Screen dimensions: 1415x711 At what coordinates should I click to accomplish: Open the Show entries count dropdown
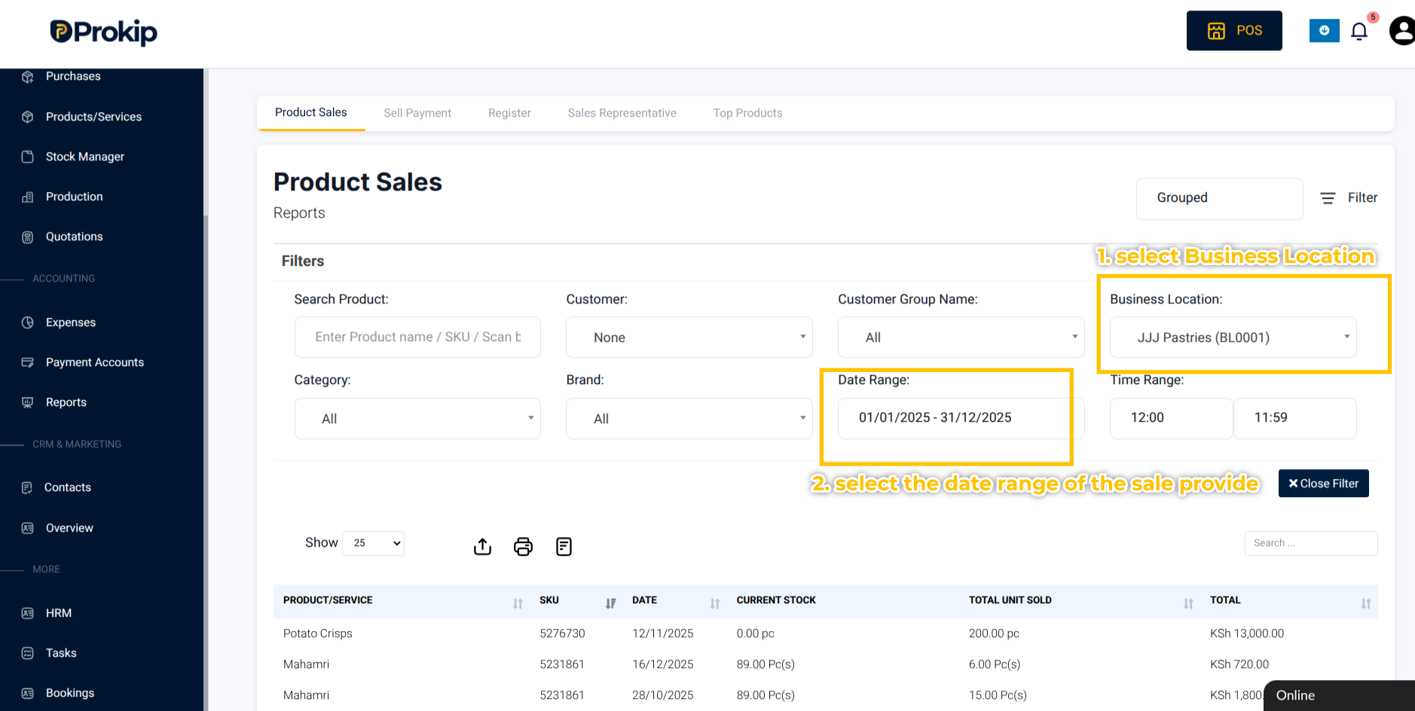click(x=374, y=543)
